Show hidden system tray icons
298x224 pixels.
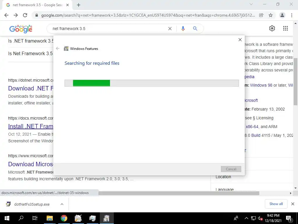pos(246,218)
